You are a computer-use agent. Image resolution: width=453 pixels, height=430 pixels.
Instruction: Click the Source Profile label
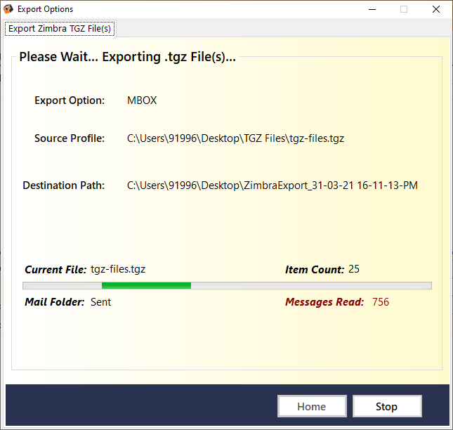70,138
